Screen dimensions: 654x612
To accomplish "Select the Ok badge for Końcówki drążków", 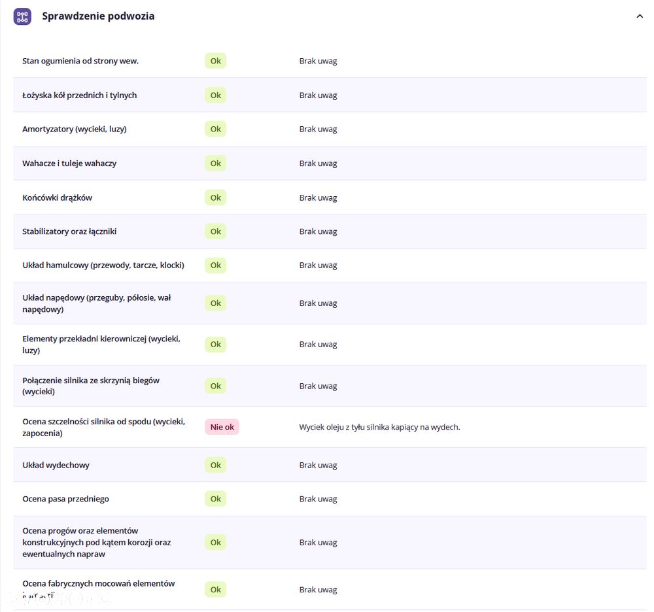I will click(216, 197).
